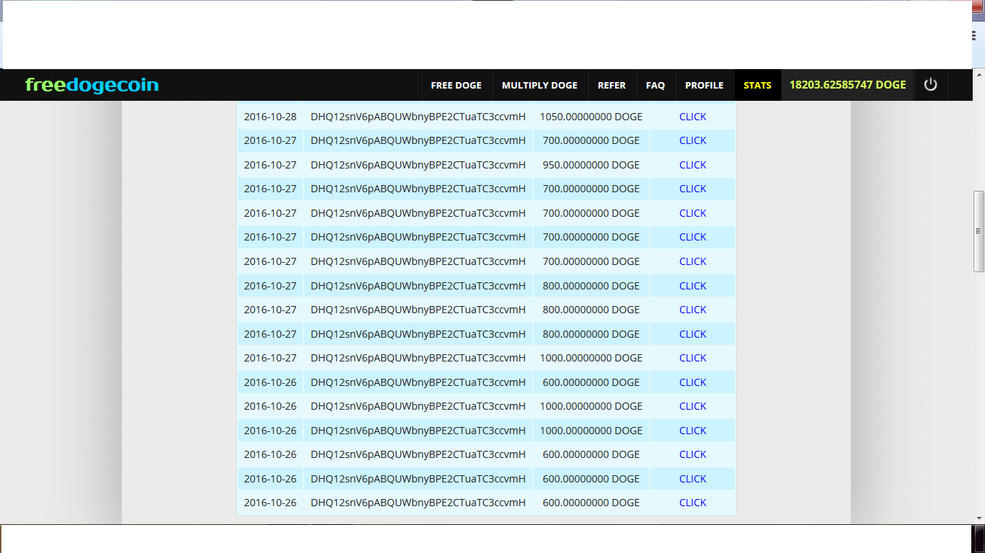Go to MULTIPLY DOGE menu item

[539, 85]
